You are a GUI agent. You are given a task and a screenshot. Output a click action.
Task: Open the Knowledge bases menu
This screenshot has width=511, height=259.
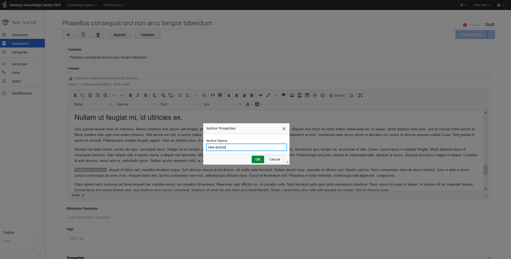click(82, 5)
